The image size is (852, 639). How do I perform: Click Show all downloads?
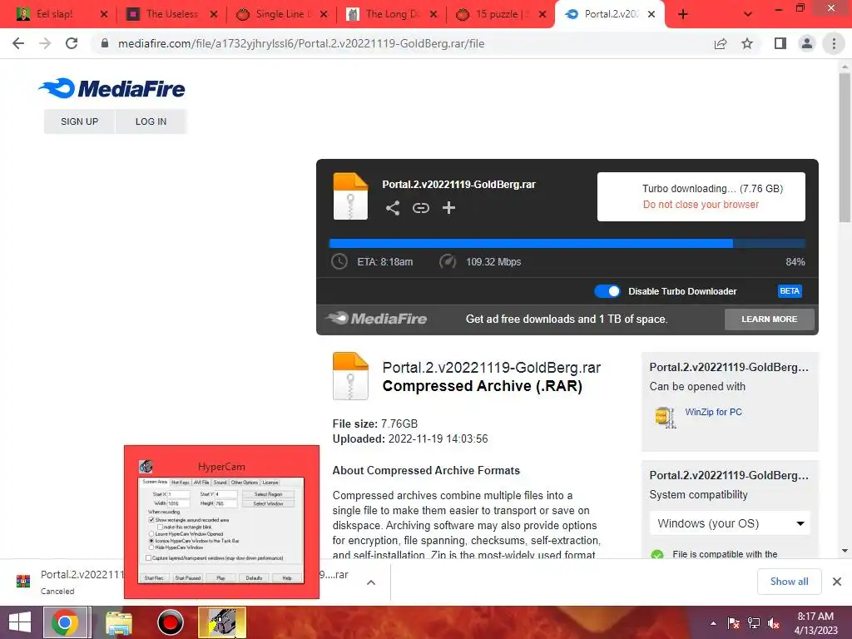pyautogui.click(x=789, y=582)
